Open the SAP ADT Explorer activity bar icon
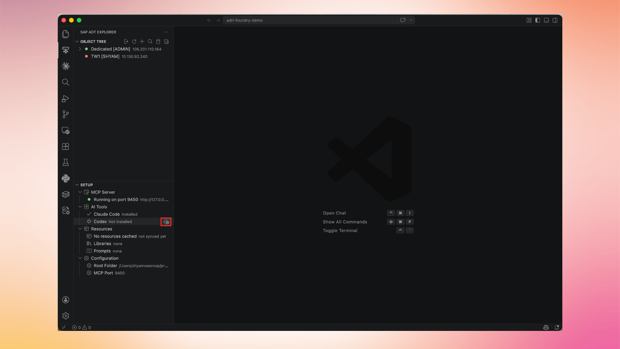 [x=66, y=50]
